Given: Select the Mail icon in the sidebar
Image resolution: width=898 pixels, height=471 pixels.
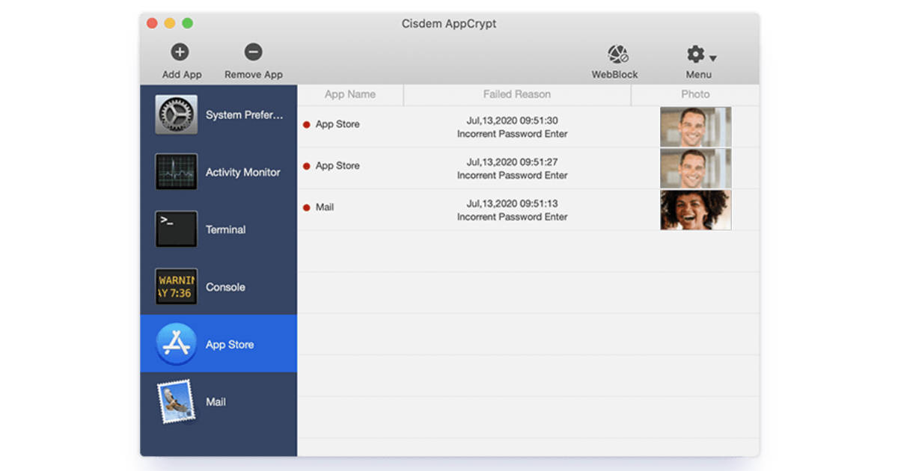Looking at the screenshot, I should 176,401.
